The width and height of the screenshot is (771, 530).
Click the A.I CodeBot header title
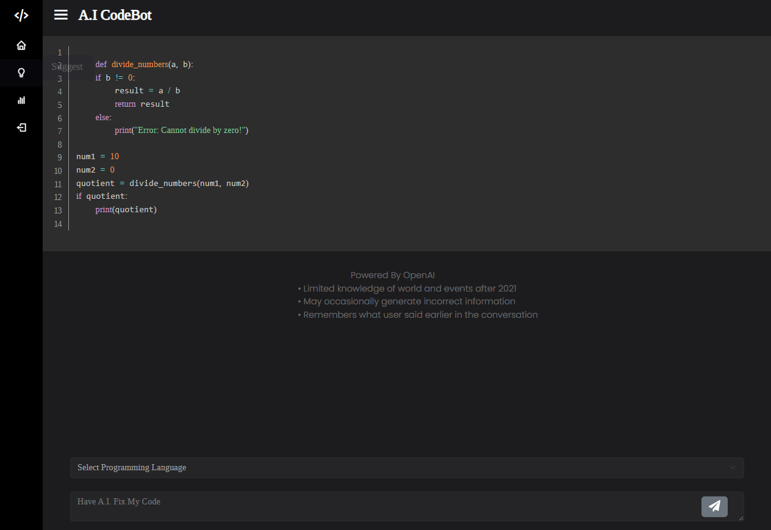coord(115,15)
